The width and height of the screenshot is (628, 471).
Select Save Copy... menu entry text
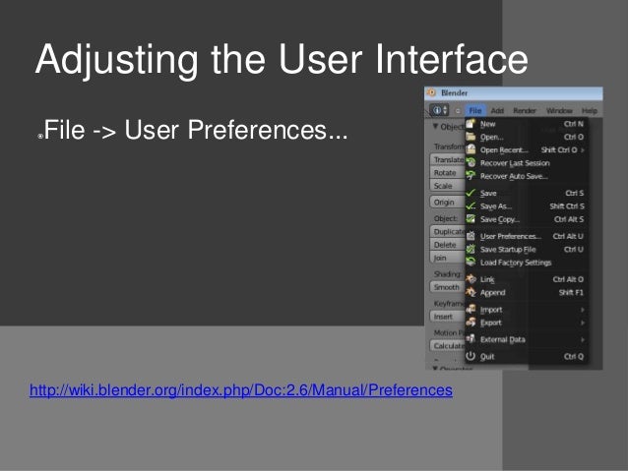(x=499, y=219)
